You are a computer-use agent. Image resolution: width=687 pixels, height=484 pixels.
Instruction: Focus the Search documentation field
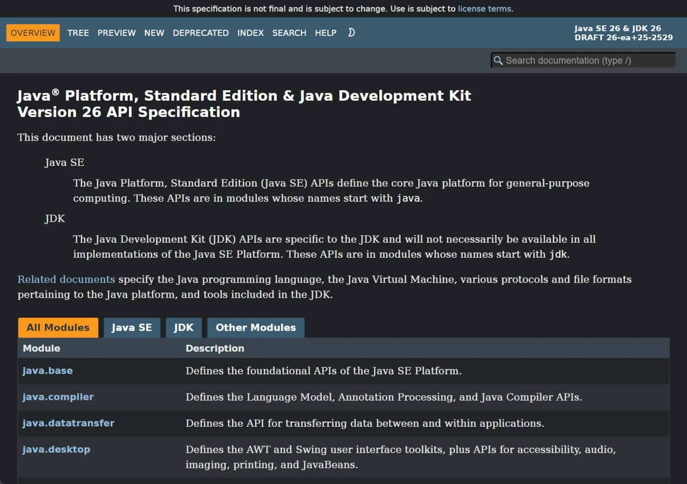[583, 60]
